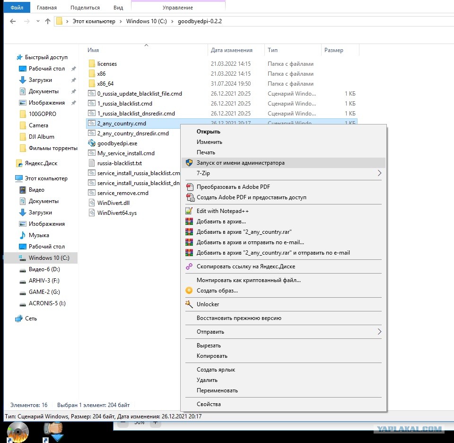Viewport: 454px width, 443px height.
Task: Switch to the Поделиться ribbon tab
Action: pos(85,8)
